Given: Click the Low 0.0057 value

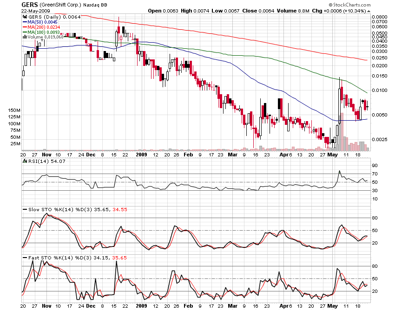Looking at the screenshot, I should click(225, 11).
